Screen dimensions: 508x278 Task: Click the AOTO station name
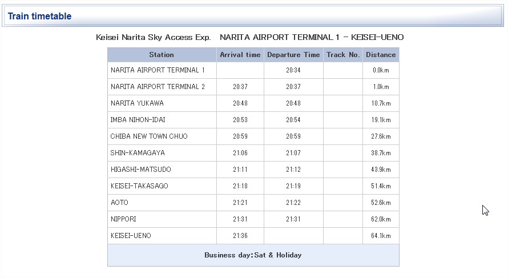119,203
